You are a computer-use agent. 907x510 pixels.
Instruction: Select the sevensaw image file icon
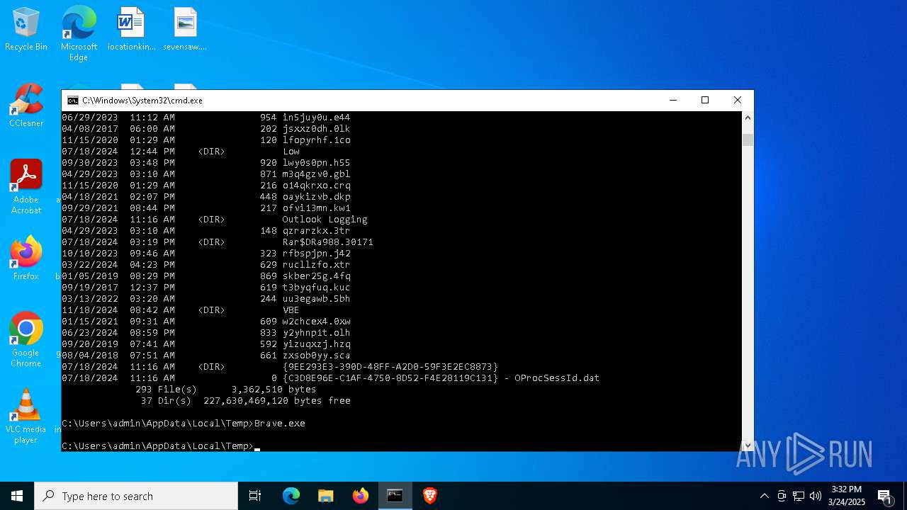(185, 29)
